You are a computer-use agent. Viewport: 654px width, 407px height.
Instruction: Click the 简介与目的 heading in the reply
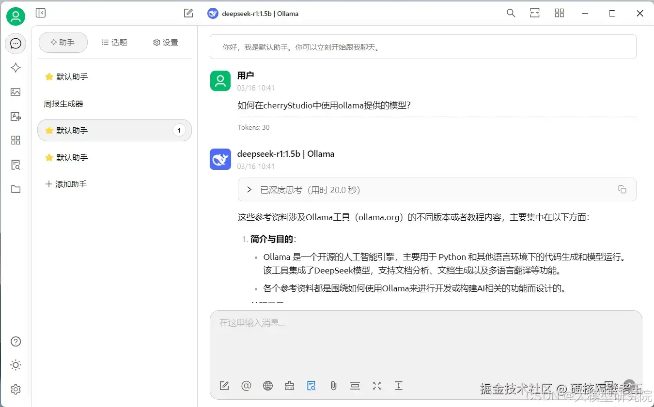[272, 239]
